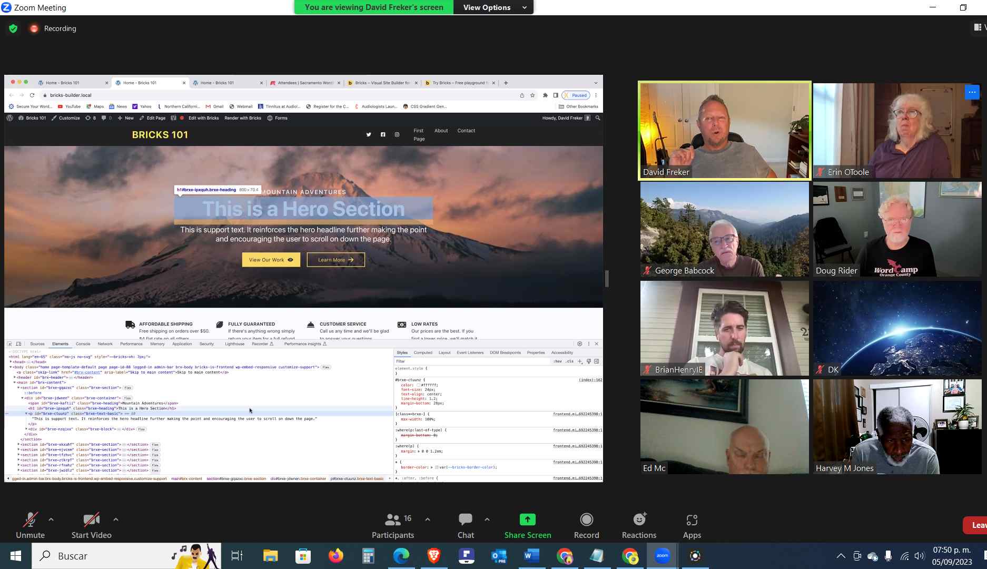Start Video camera toggle
Image resolution: width=987 pixels, height=569 pixels.
tap(91, 526)
